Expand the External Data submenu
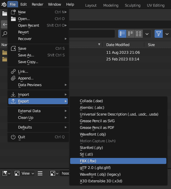 [38, 111]
